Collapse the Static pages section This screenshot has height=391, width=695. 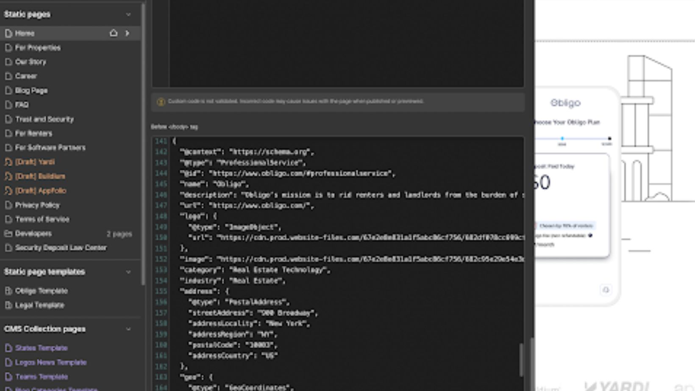pos(128,14)
